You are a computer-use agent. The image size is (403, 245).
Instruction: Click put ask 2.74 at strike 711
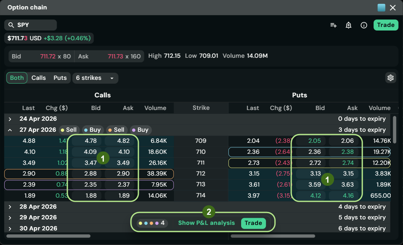344,163
